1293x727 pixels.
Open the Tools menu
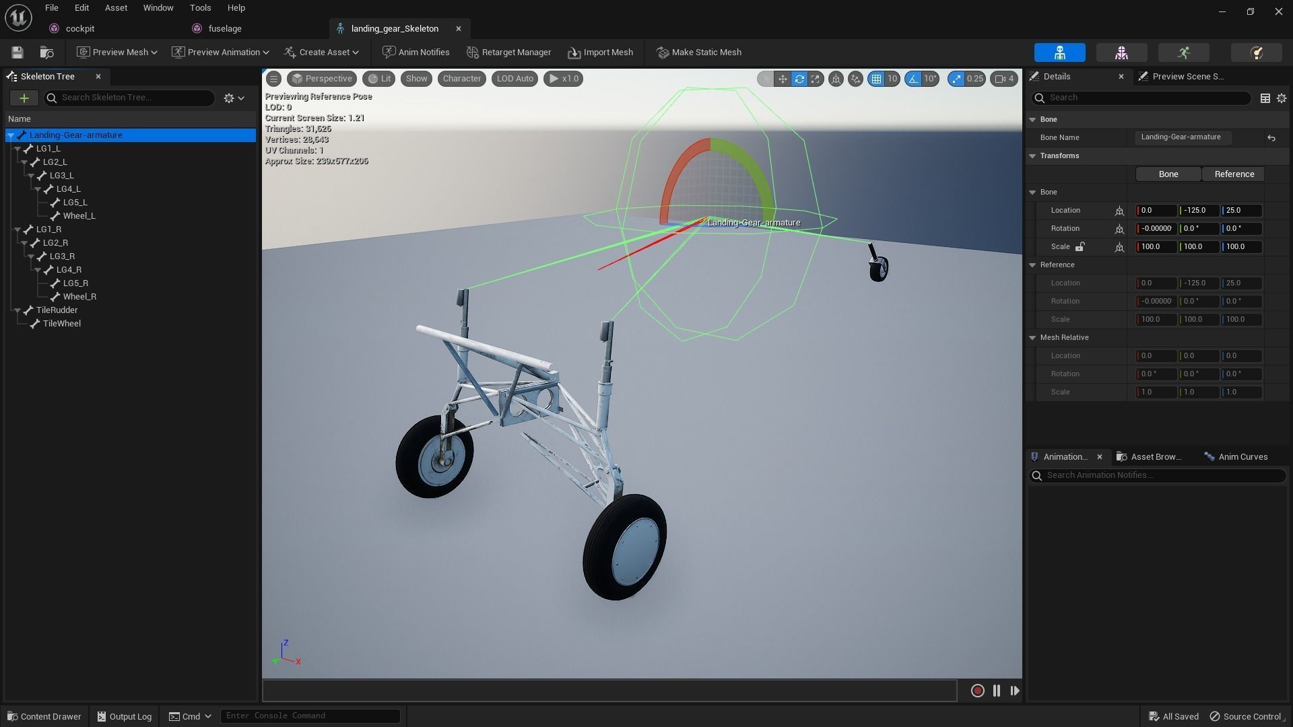(200, 8)
